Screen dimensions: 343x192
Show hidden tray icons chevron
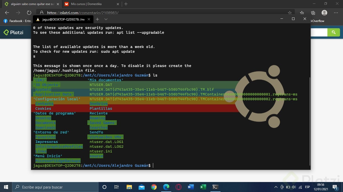276,187
